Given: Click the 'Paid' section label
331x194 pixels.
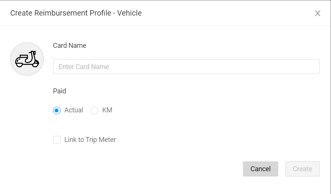Looking at the screenshot, I should coord(60,91).
